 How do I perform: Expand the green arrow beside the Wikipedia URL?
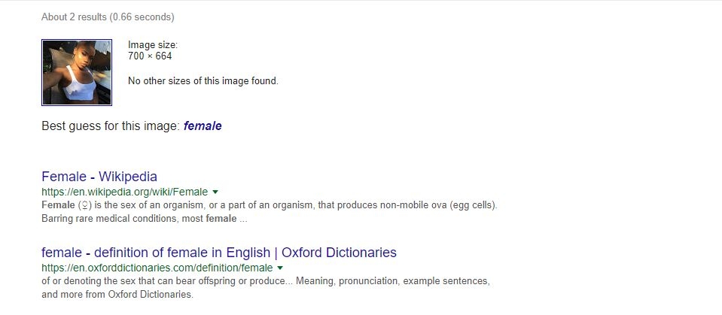tap(215, 192)
